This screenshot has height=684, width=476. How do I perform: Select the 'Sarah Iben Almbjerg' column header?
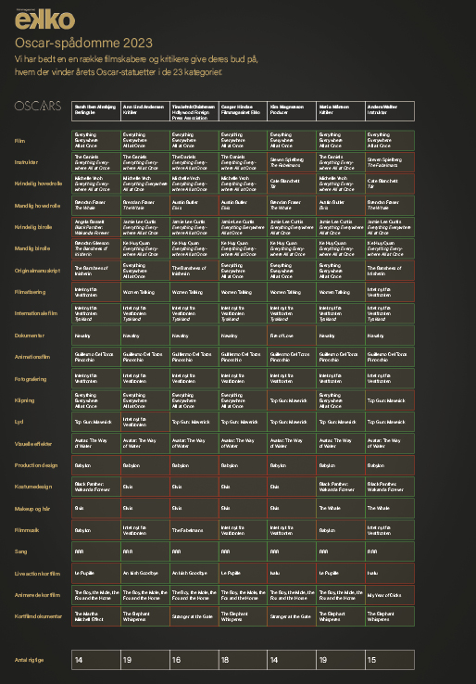click(96, 111)
